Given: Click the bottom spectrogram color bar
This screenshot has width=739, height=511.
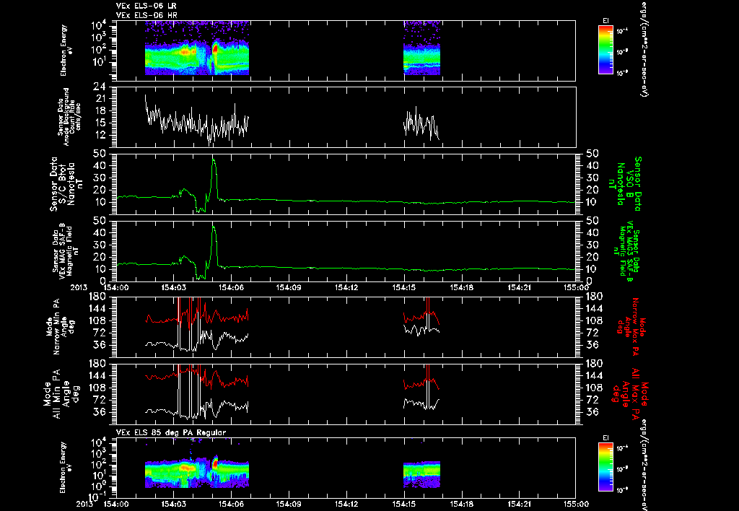Looking at the screenshot, I should pyautogui.click(x=605, y=467).
